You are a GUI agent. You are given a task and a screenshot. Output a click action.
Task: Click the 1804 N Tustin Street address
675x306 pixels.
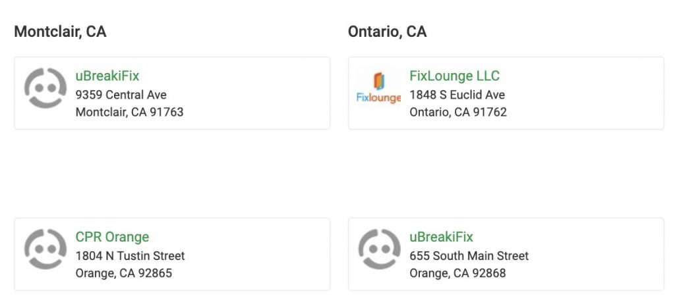[130, 256]
